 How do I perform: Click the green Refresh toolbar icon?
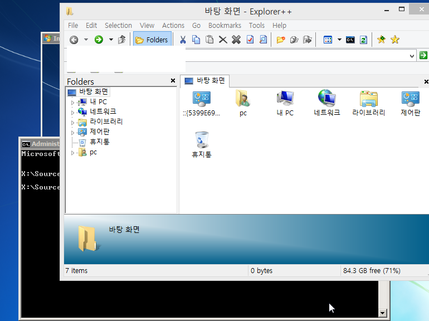pyautogui.click(x=363, y=40)
